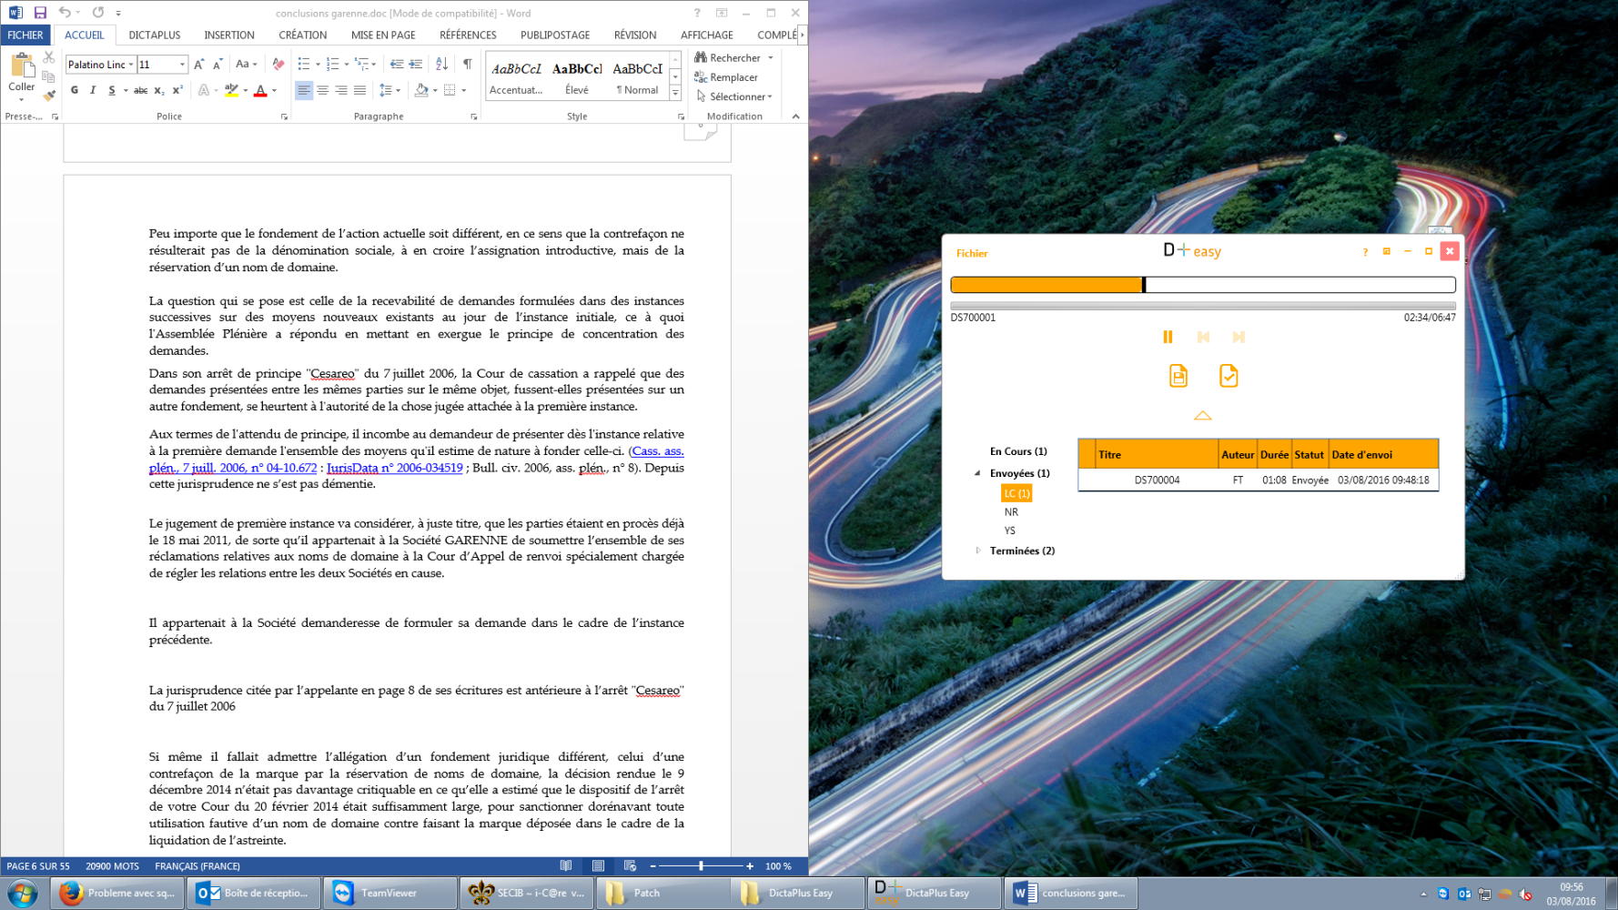Open the JurisData n° 2006-034519 hyperlink

pos(394,468)
